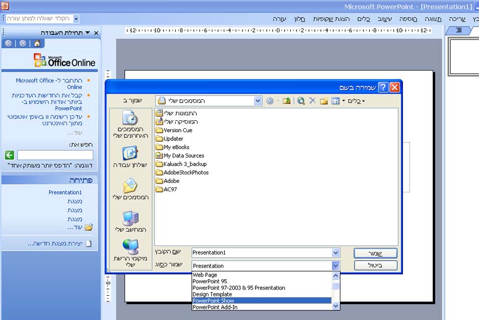
Task: Choose Design Template file type
Action: click(x=261, y=294)
